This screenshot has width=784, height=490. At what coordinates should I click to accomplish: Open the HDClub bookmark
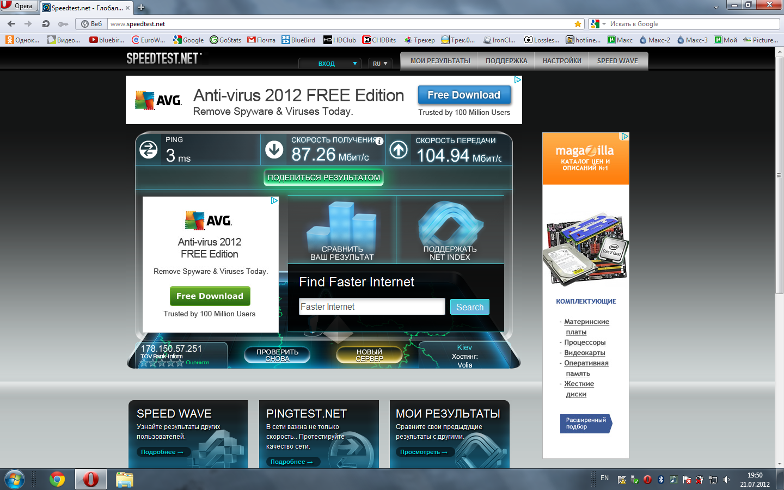click(x=340, y=40)
